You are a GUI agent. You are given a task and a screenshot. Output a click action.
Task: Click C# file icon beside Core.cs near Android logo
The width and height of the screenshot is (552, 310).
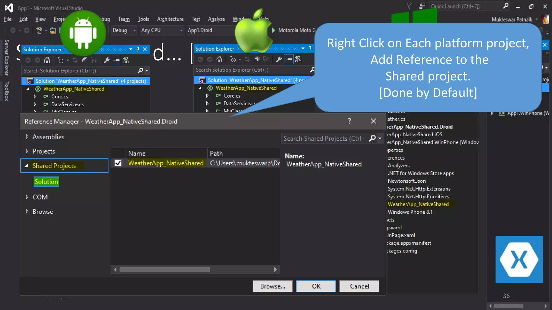46,96
